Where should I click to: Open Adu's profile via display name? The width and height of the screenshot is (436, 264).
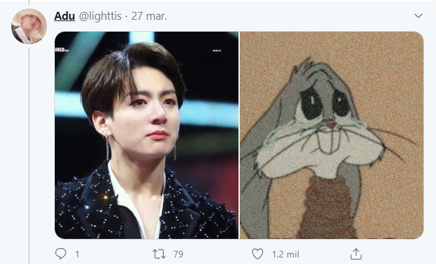(64, 15)
